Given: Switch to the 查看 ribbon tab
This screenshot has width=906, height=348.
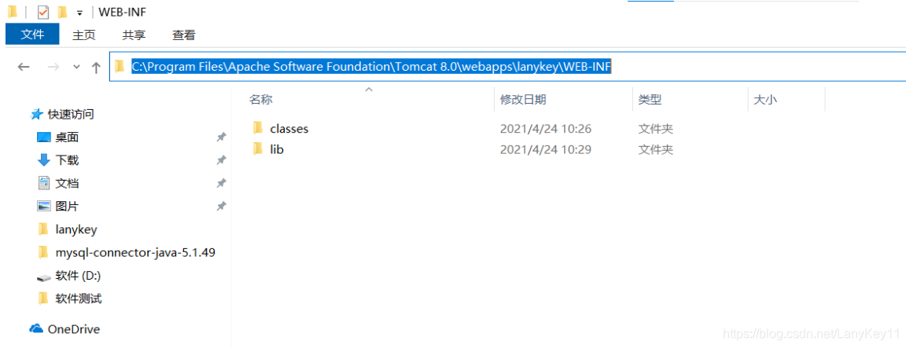Looking at the screenshot, I should pyautogui.click(x=184, y=35).
